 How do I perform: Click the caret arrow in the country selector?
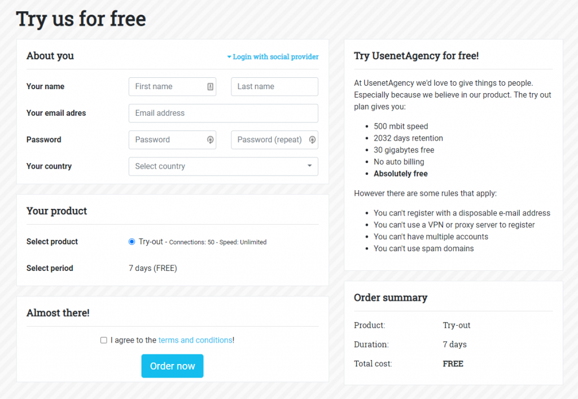309,166
